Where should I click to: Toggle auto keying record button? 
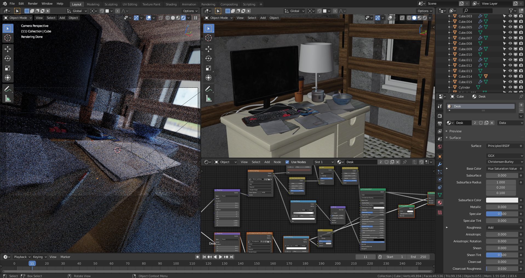point(198,257)
